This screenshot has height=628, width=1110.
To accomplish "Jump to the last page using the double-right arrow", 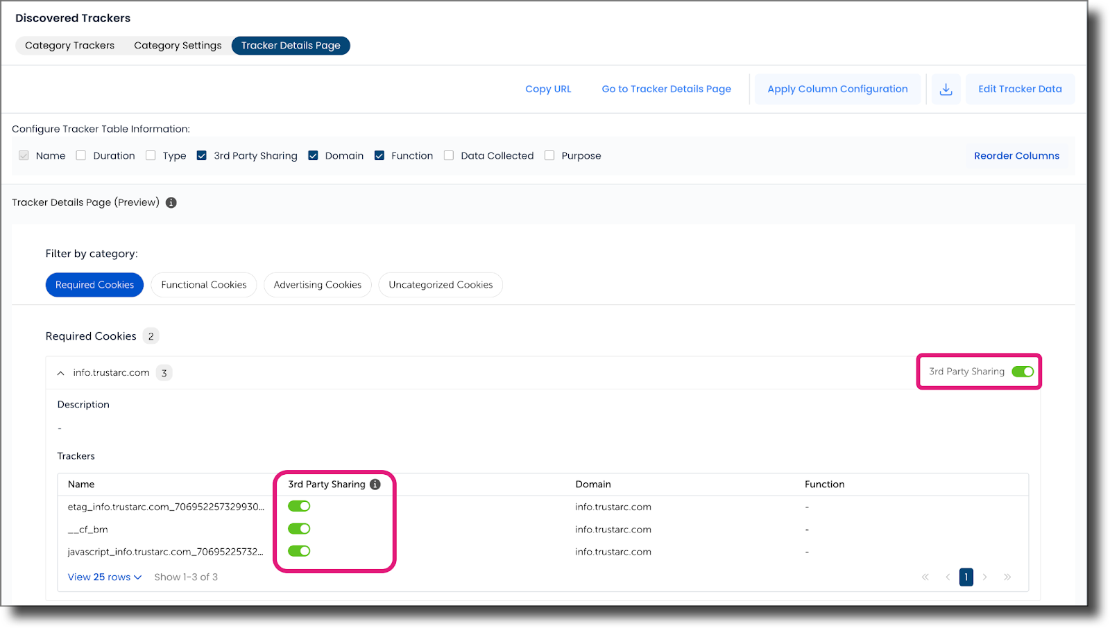I will [1007, 577].
